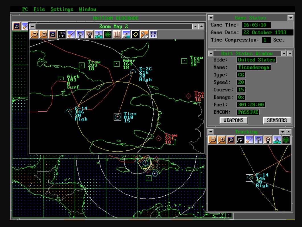302x227 pixels.
Task: Zoom in within the Tracking window
Action: (x=222, y=140)
